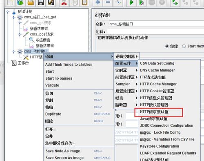
Task: Click the Toggle toolbar icon beside the minus
Action: [118, 2]
